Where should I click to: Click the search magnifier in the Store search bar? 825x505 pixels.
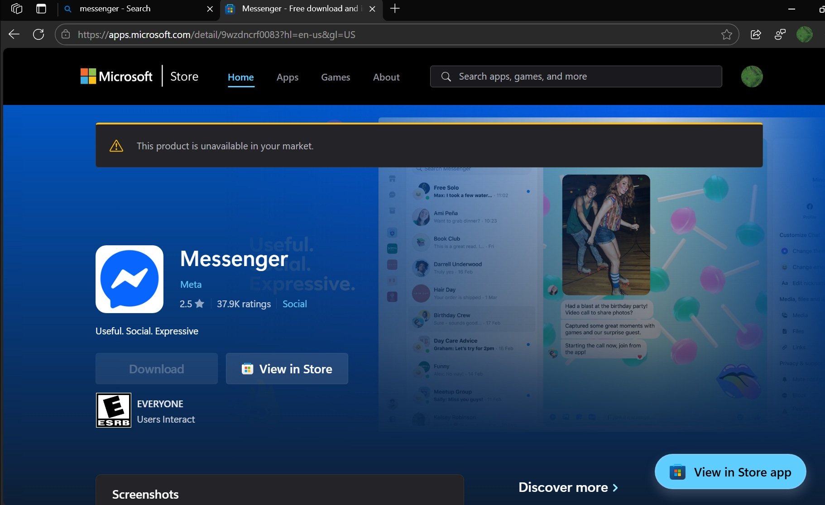(x=446, y=76)
